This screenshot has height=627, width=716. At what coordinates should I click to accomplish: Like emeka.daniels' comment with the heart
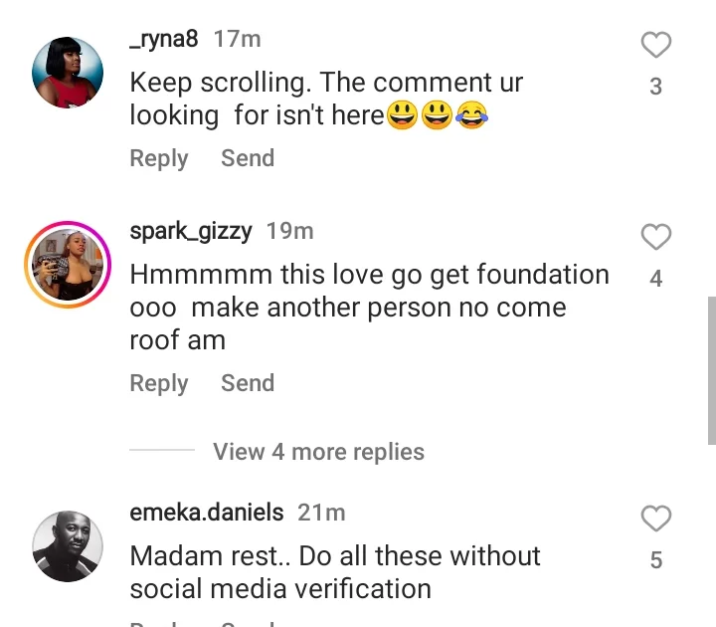655,519
